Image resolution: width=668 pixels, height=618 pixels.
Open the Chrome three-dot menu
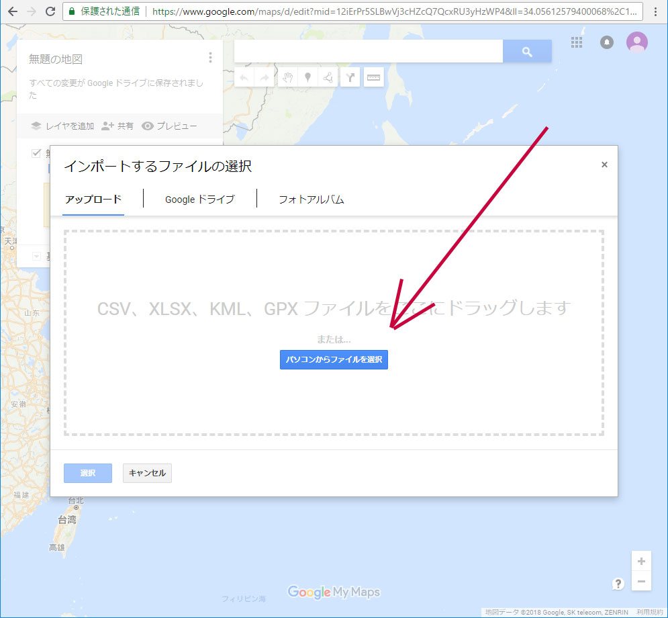tap(656, 11)
